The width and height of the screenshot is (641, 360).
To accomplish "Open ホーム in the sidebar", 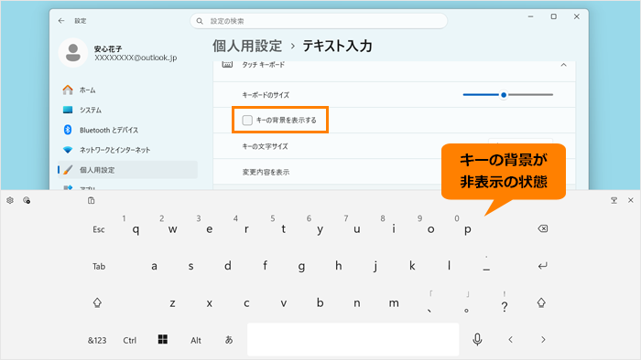I will (127, 90).
